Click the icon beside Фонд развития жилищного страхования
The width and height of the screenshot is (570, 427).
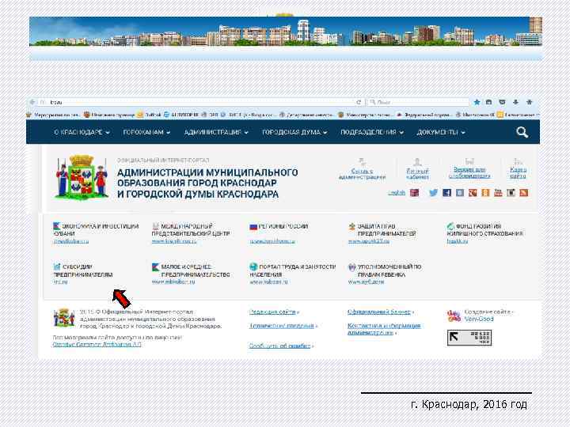[450, 226]
